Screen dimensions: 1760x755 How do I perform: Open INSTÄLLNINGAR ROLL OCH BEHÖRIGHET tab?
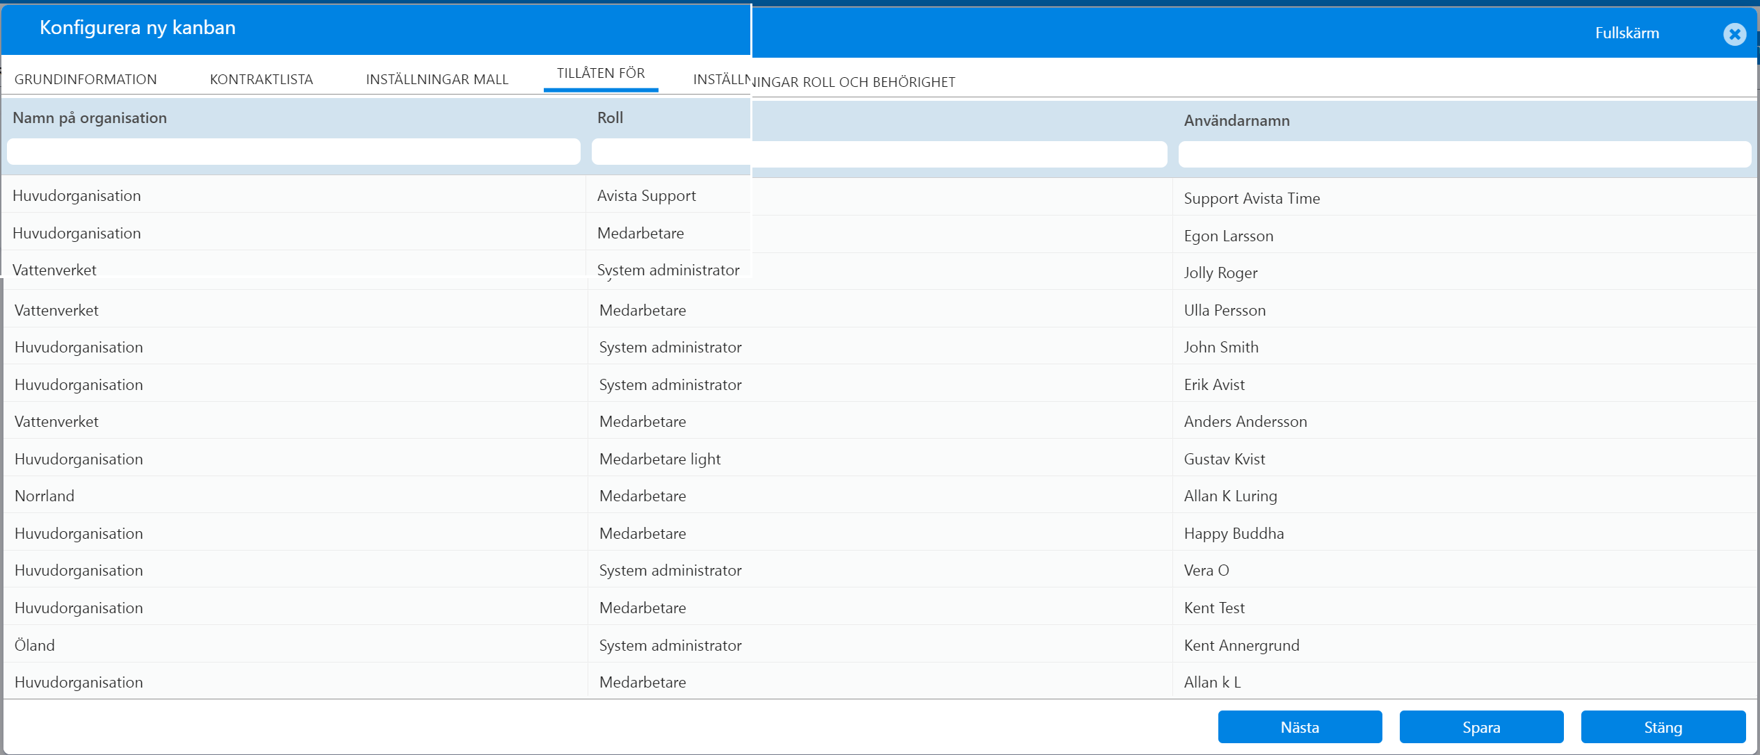point(824,81)
